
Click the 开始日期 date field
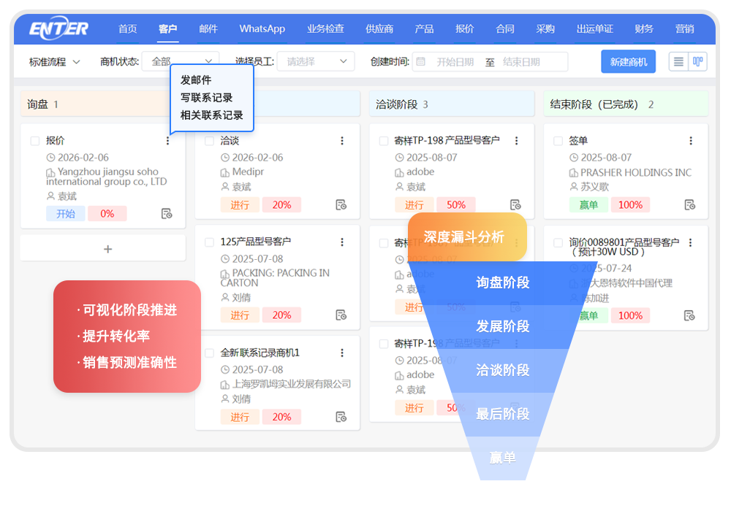(455, 62)
